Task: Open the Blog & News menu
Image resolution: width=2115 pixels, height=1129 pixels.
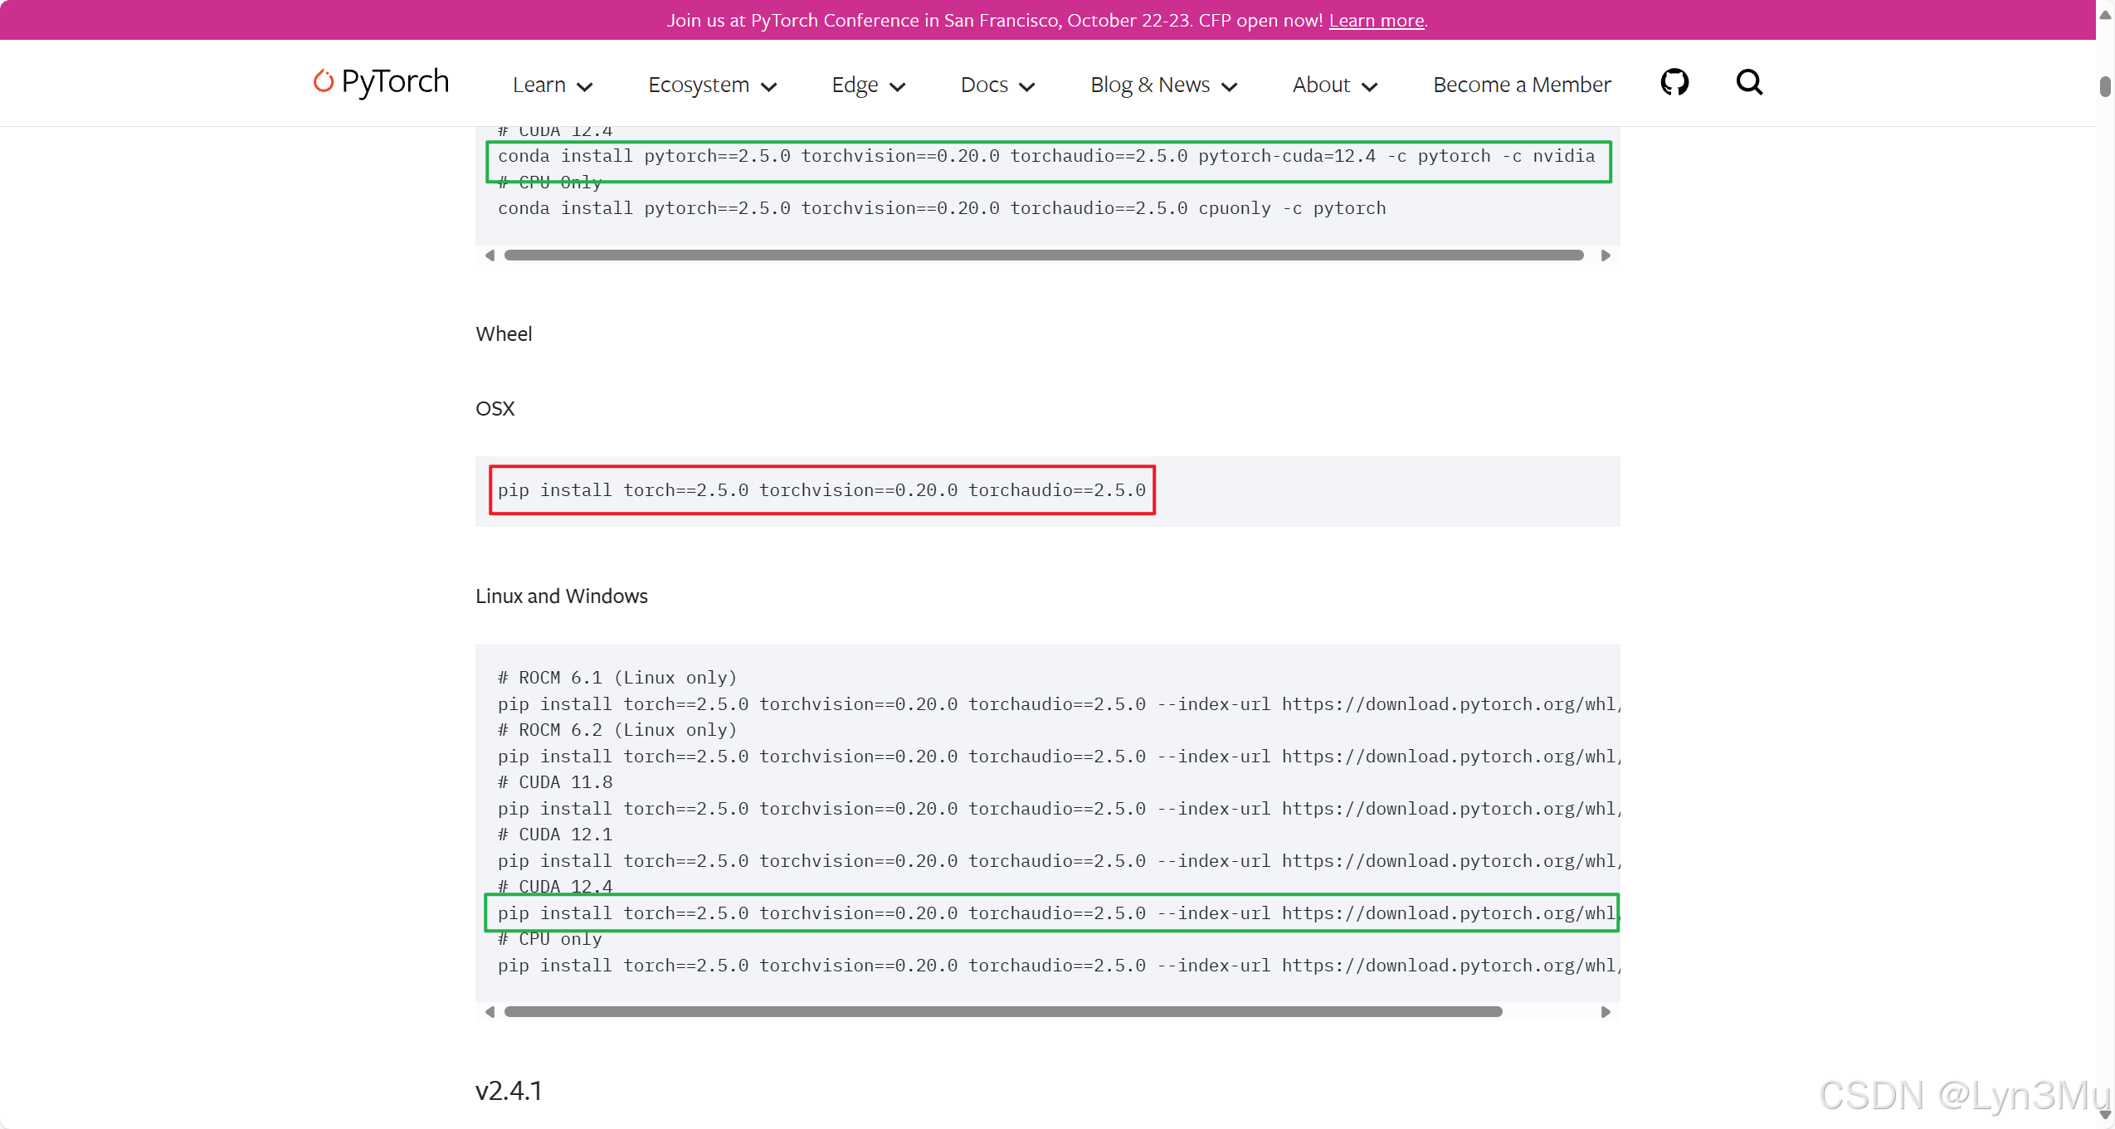Action: click(1163, 85)
